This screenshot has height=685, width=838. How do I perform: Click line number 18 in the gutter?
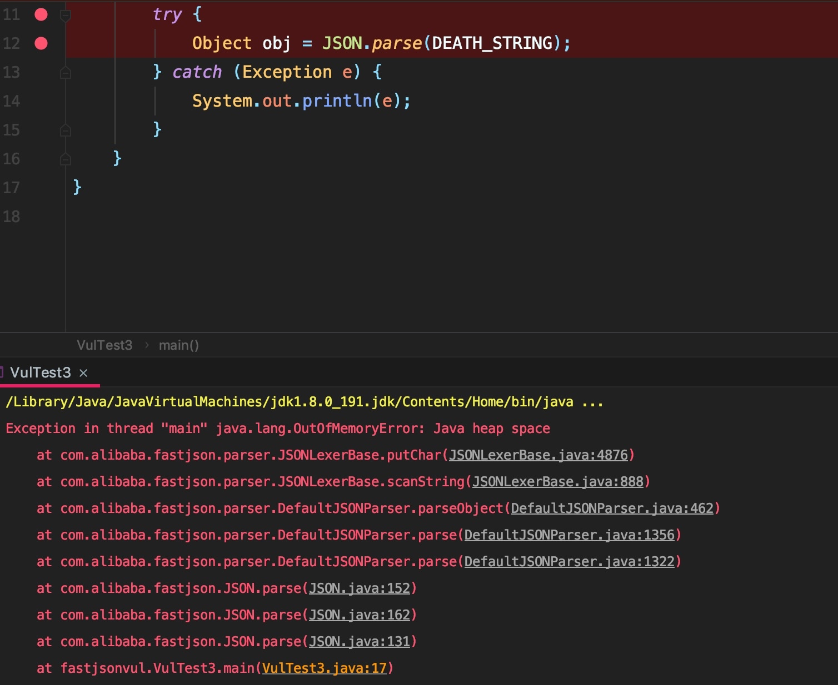(x=11, y=216)
